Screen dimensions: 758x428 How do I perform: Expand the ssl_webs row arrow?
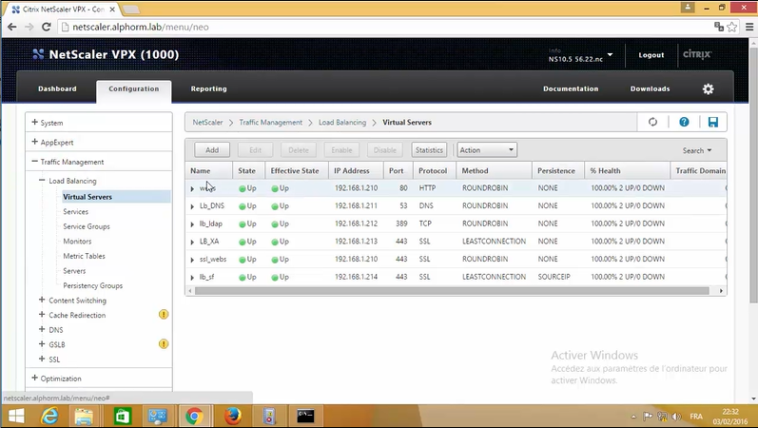(192, 260)
